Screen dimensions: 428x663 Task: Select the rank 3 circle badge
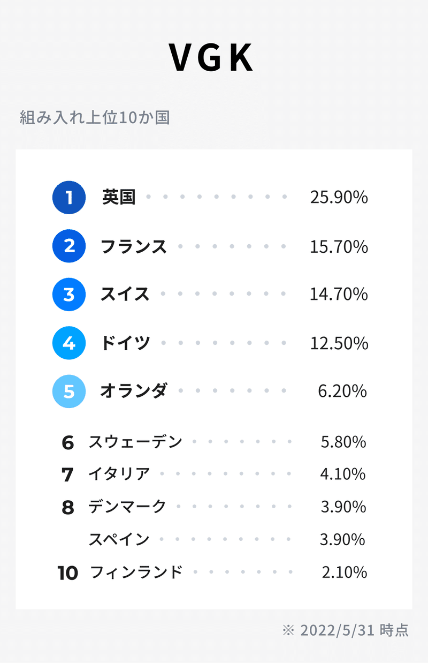tap(69, 295)
